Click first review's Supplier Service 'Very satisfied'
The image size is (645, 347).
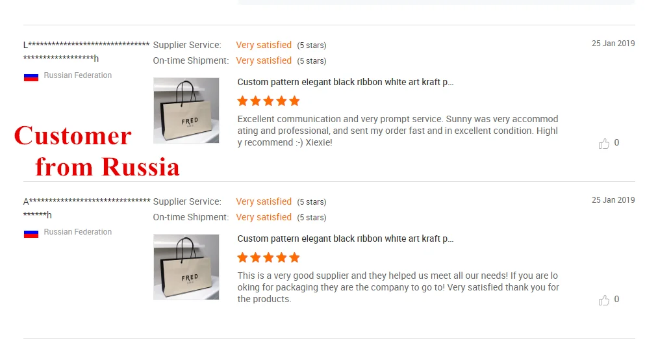point(264,45)
